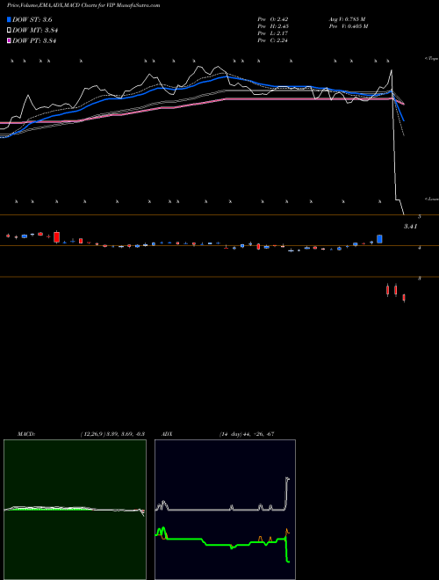Click the white DOW MT legend swatch
This screenshot has width=439, height=580.
click(9, 31)
